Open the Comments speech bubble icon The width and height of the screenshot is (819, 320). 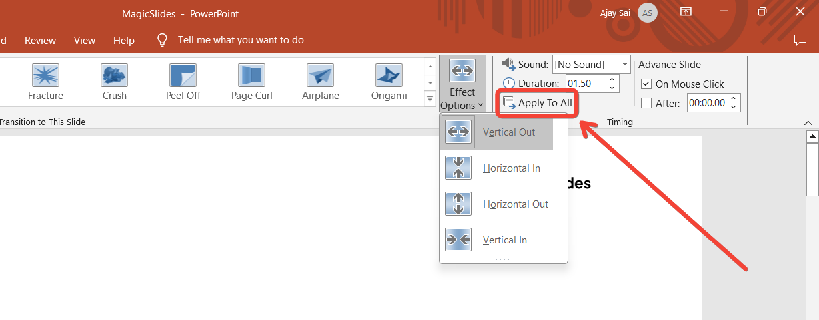coord(800,40)
